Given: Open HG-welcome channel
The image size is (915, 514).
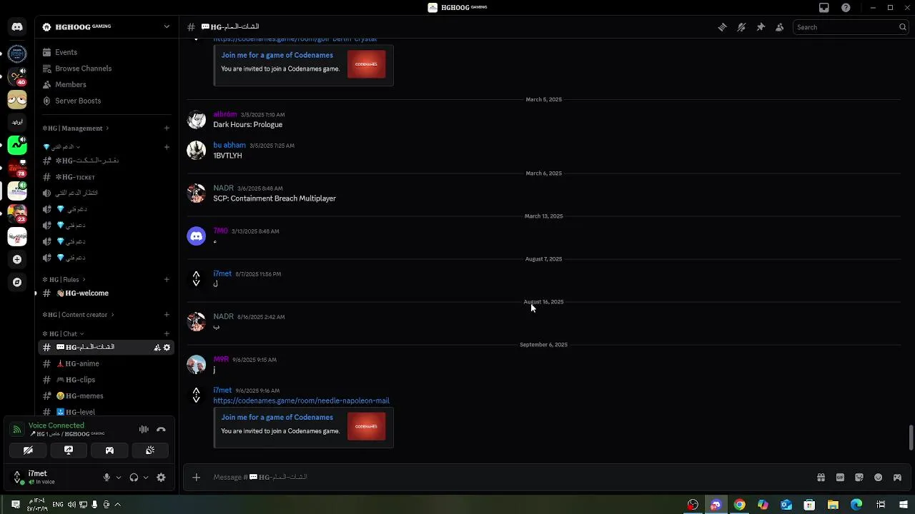Looking at the screenshot, I should (x=106, y=293).
